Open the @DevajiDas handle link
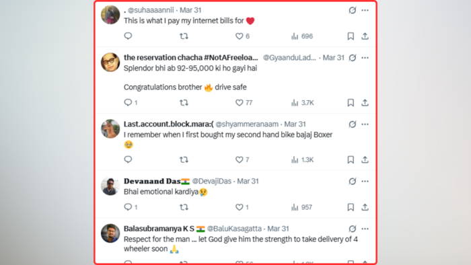Image resolution: width=471 pixels, height=265 pixels. click(x=212, y=182)
